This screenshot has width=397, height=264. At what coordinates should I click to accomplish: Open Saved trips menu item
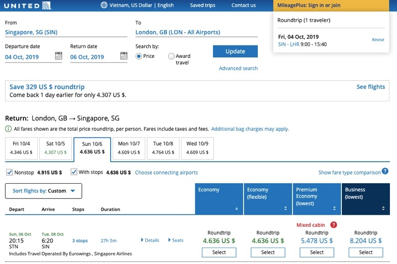(x=203, y=5)
